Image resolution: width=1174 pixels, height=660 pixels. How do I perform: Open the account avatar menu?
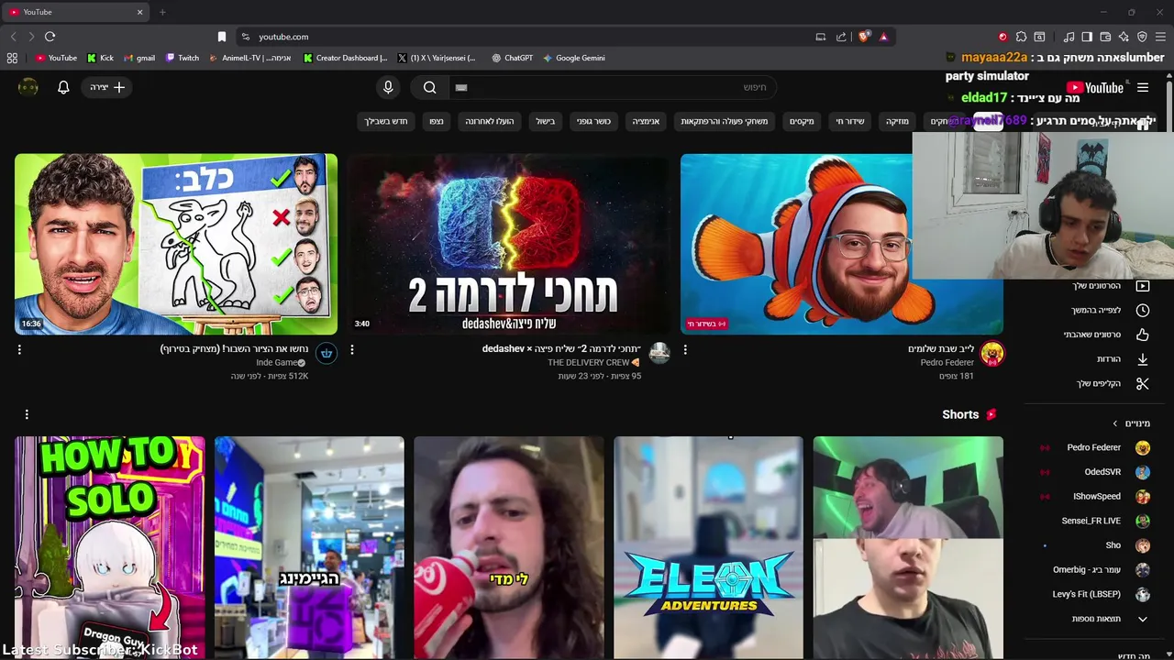pos(28,87)
